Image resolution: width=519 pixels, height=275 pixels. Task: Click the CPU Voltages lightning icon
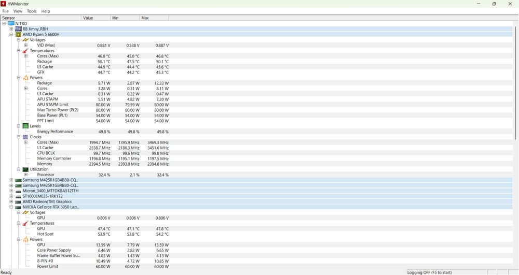(x=25, y=40)
